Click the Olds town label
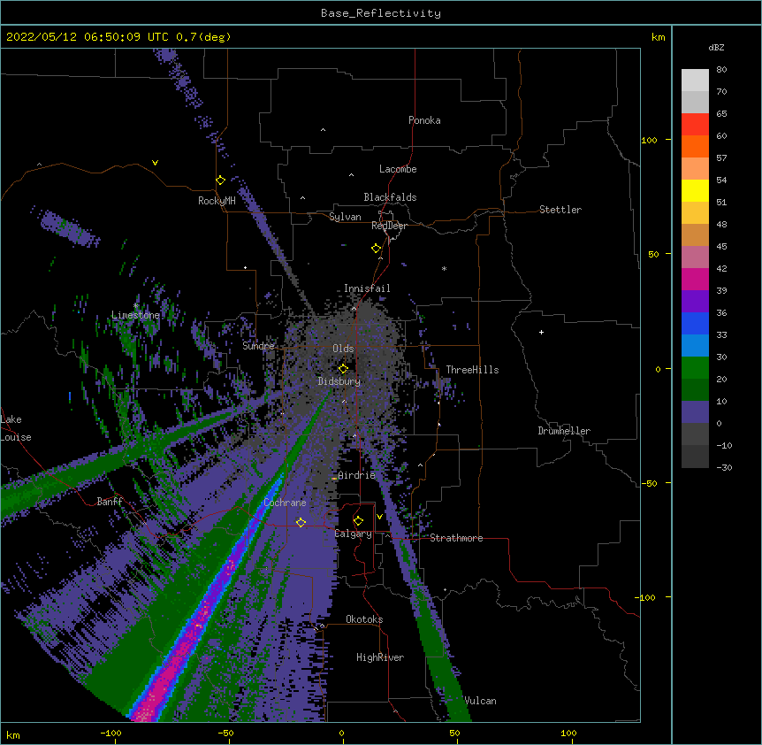762x745 pixels. [x=343, y=349]
